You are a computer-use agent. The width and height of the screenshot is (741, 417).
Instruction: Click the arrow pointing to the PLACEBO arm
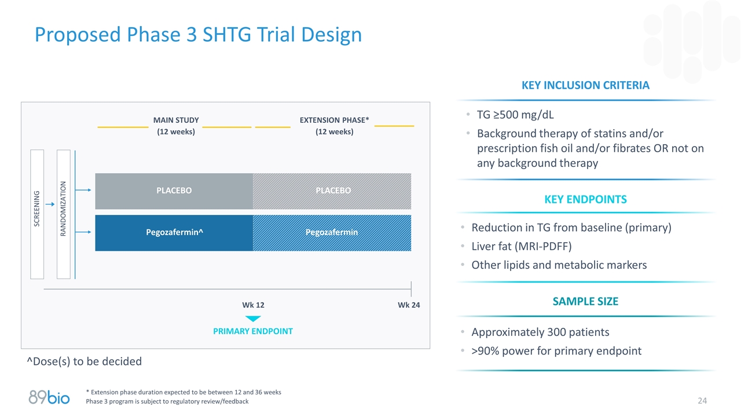click(84, 190)
